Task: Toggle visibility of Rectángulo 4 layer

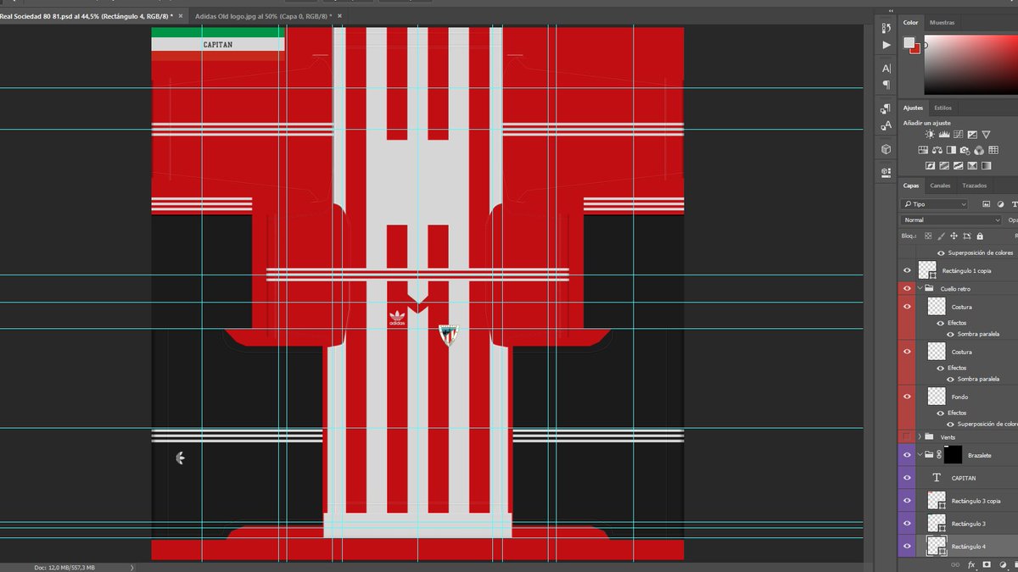Action: click(x=907, y=546)
